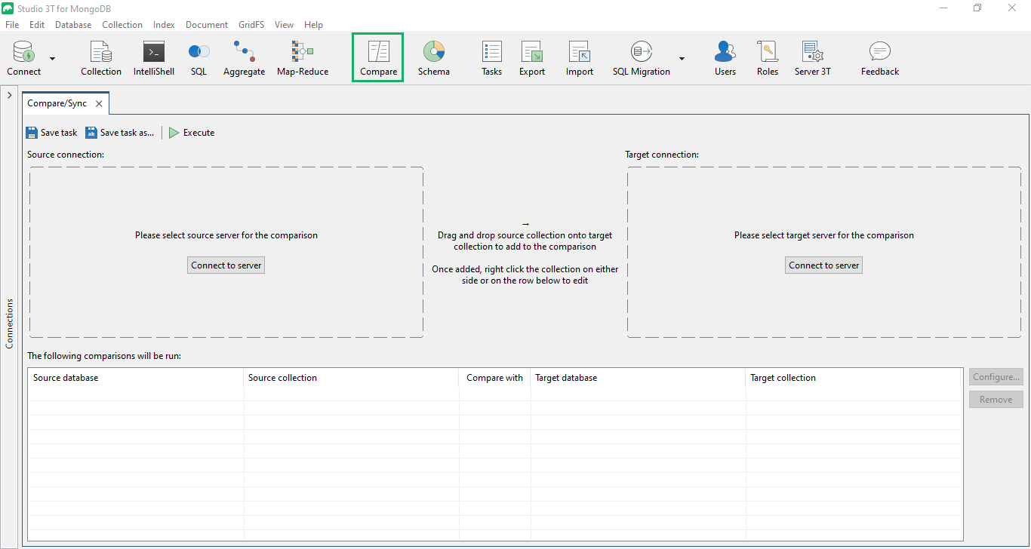Click Connect to server for source

point(226,265)
